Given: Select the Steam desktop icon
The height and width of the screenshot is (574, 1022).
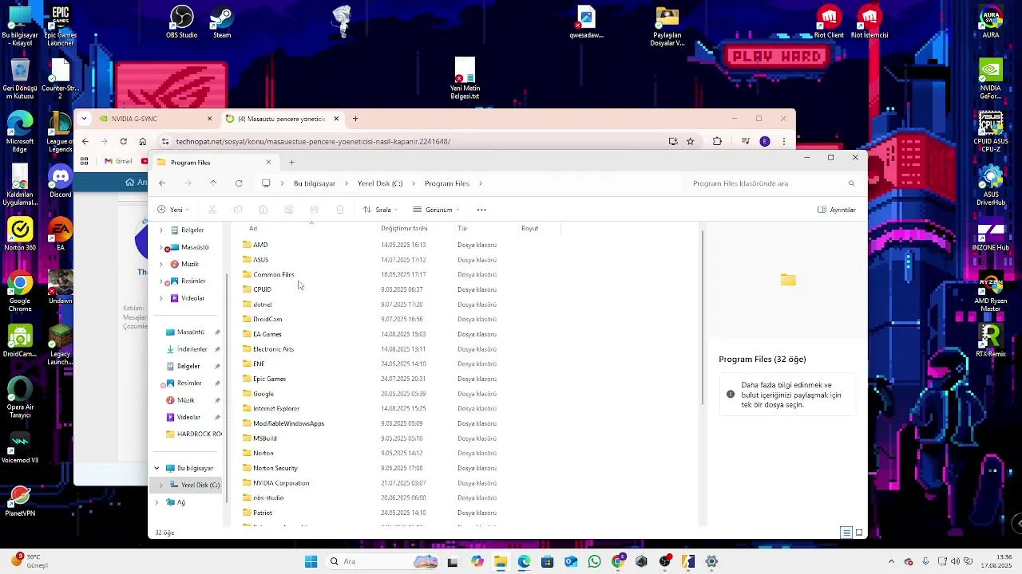Looking at the screenshot, I should tap(222, 23).
